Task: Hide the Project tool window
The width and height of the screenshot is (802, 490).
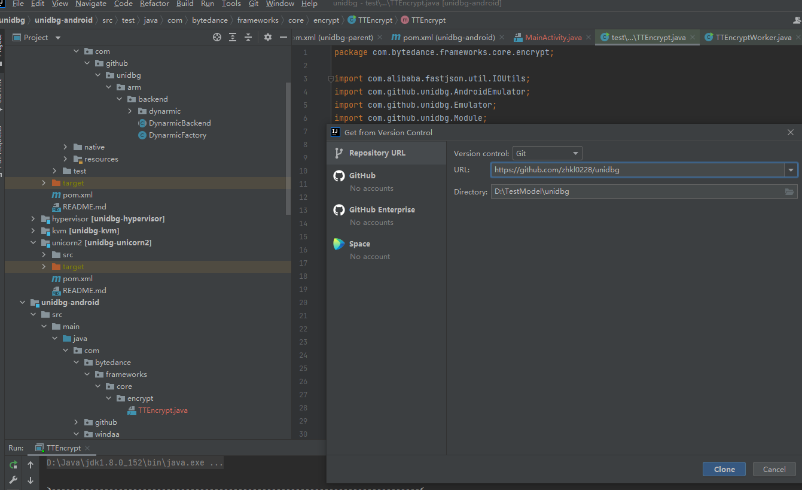Action: point(283,37)
